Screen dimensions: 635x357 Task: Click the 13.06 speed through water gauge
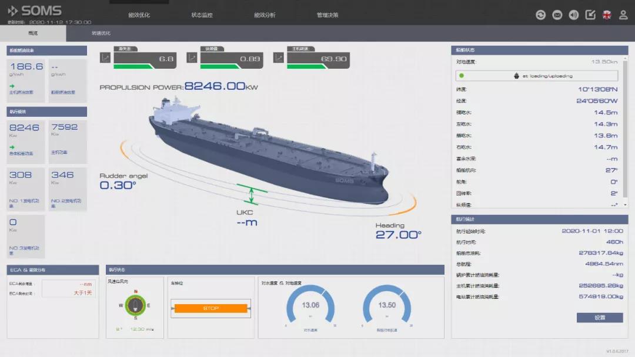310,306
